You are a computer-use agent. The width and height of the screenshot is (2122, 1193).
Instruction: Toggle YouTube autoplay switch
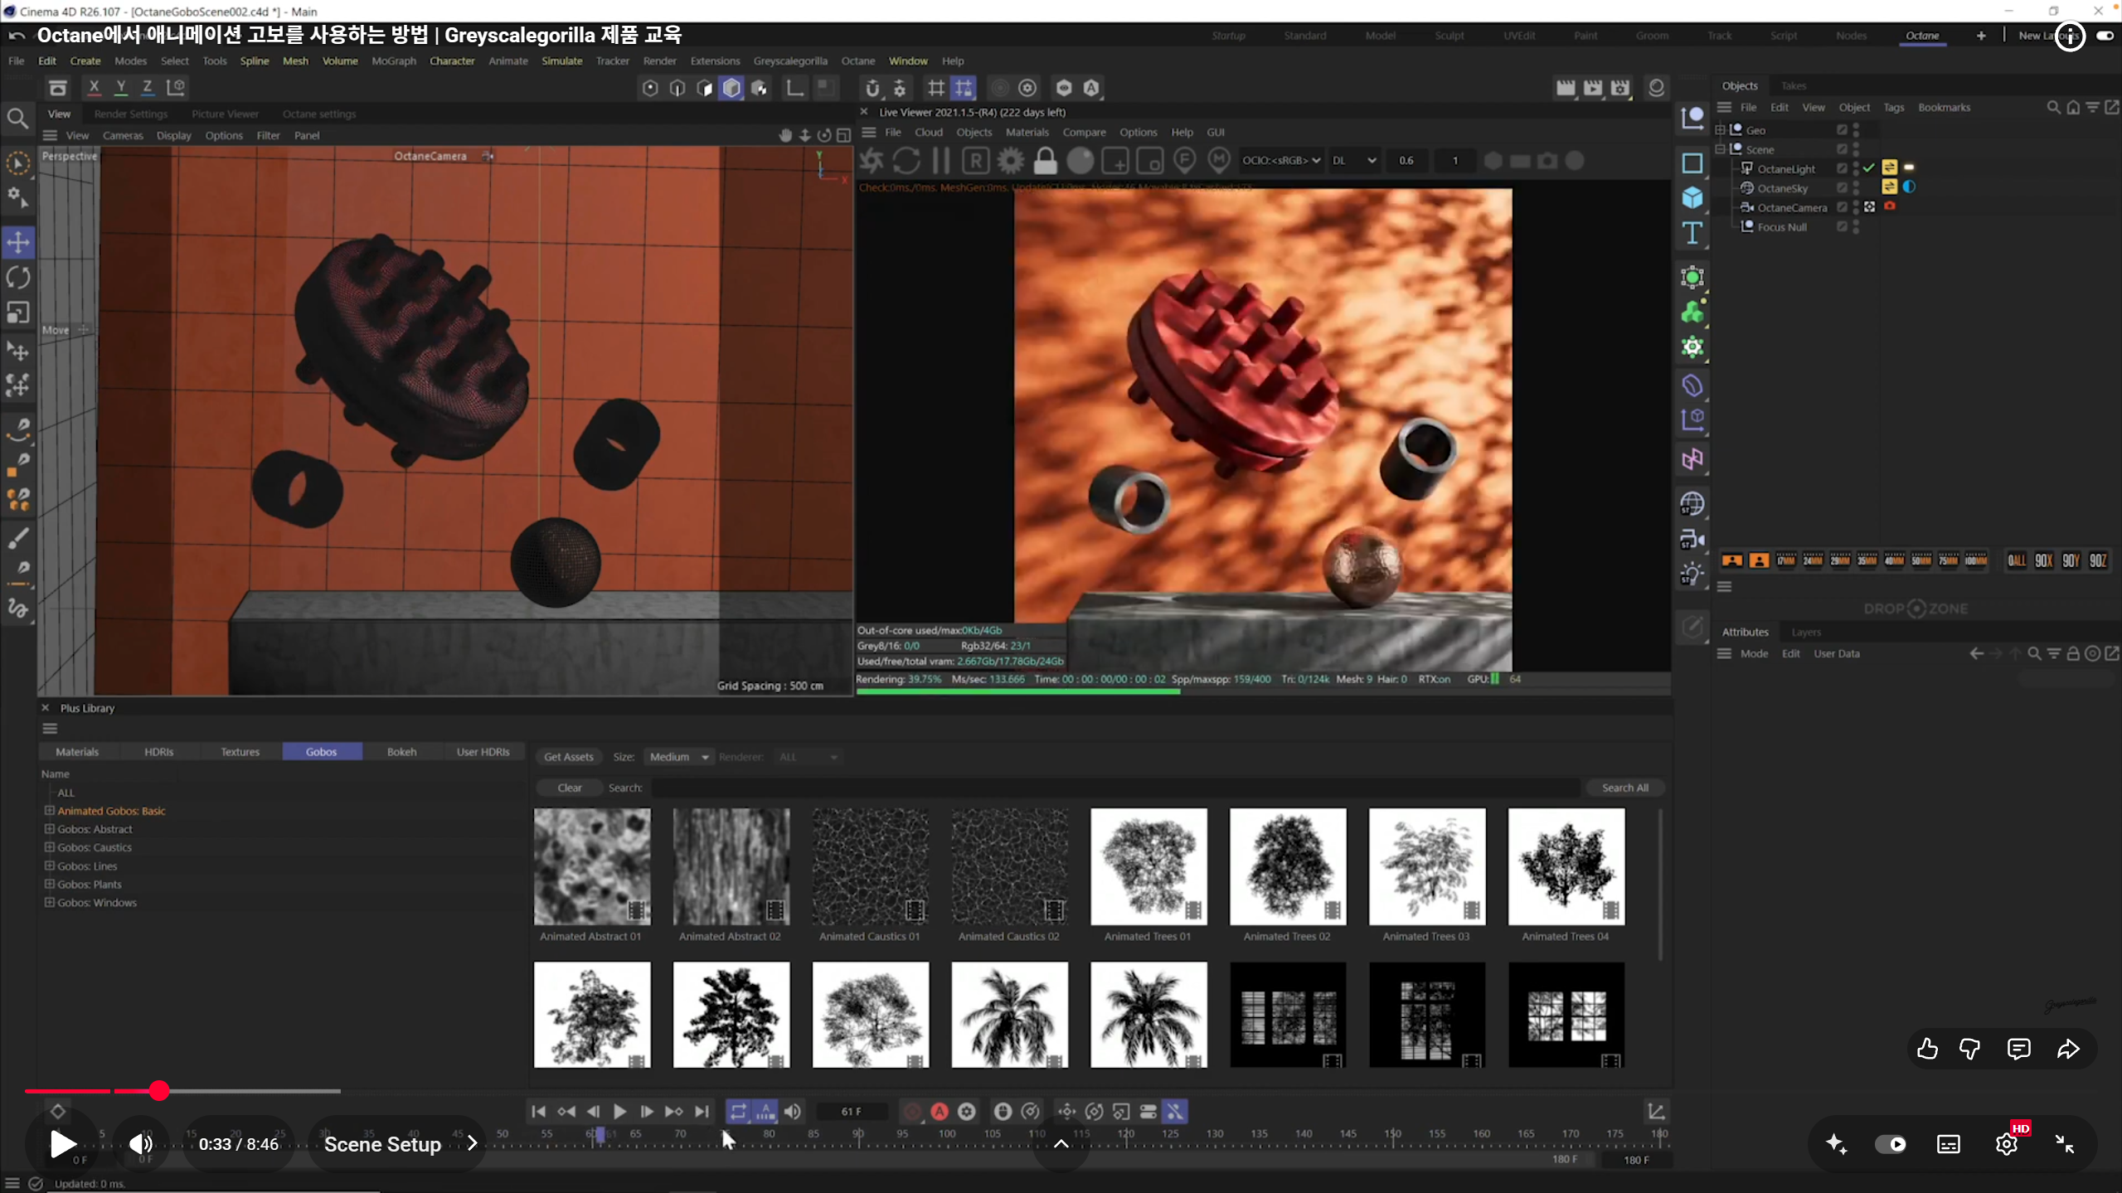1890,1144
